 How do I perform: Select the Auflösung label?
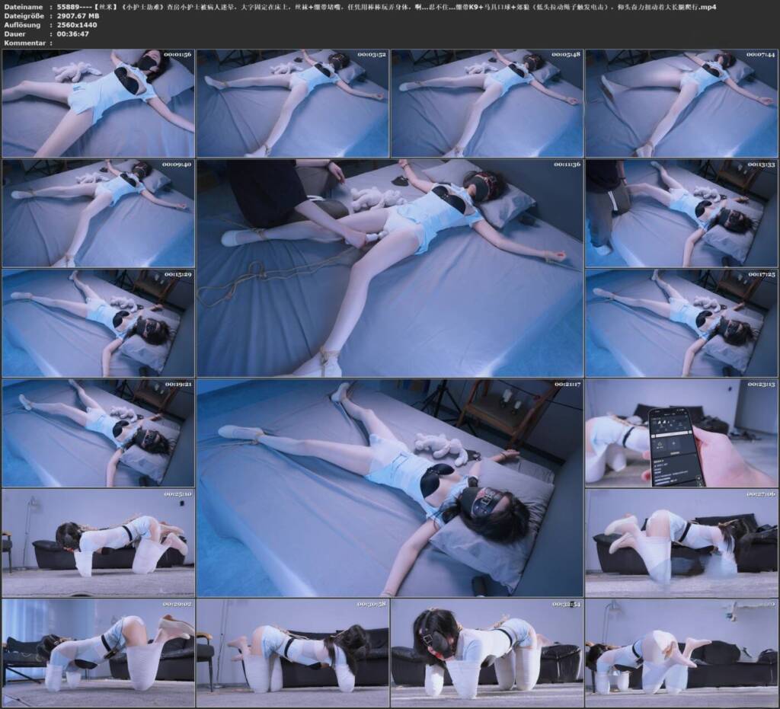point(22,25)
